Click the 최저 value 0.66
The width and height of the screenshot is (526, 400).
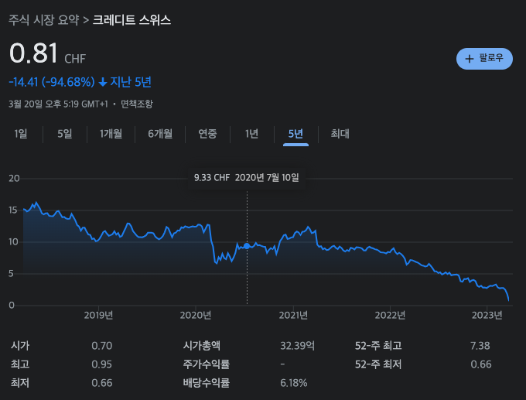tap(102, 383)
